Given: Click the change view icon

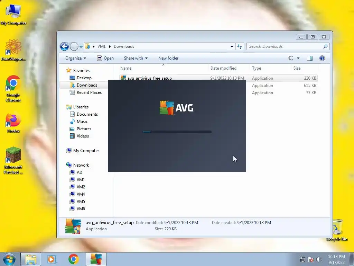Looking at the screenshot, I should click(290, 58).
